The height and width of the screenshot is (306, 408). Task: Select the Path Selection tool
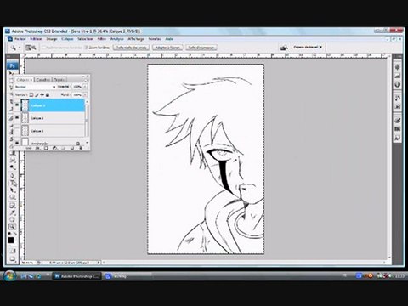click(12, 190)
